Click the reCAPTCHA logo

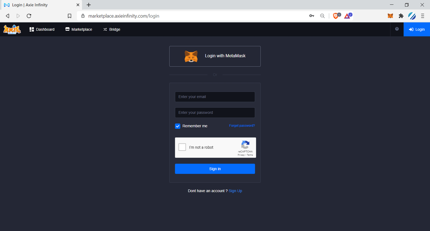(x=245, y=145)
